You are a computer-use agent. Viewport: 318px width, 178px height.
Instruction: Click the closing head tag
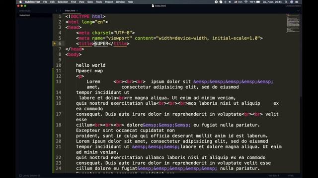75,49
